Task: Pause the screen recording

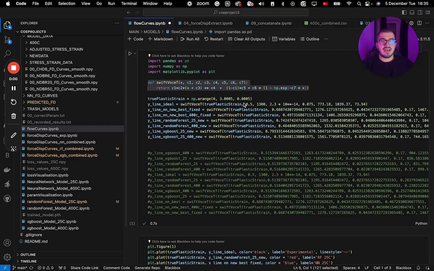Action: 14,88
